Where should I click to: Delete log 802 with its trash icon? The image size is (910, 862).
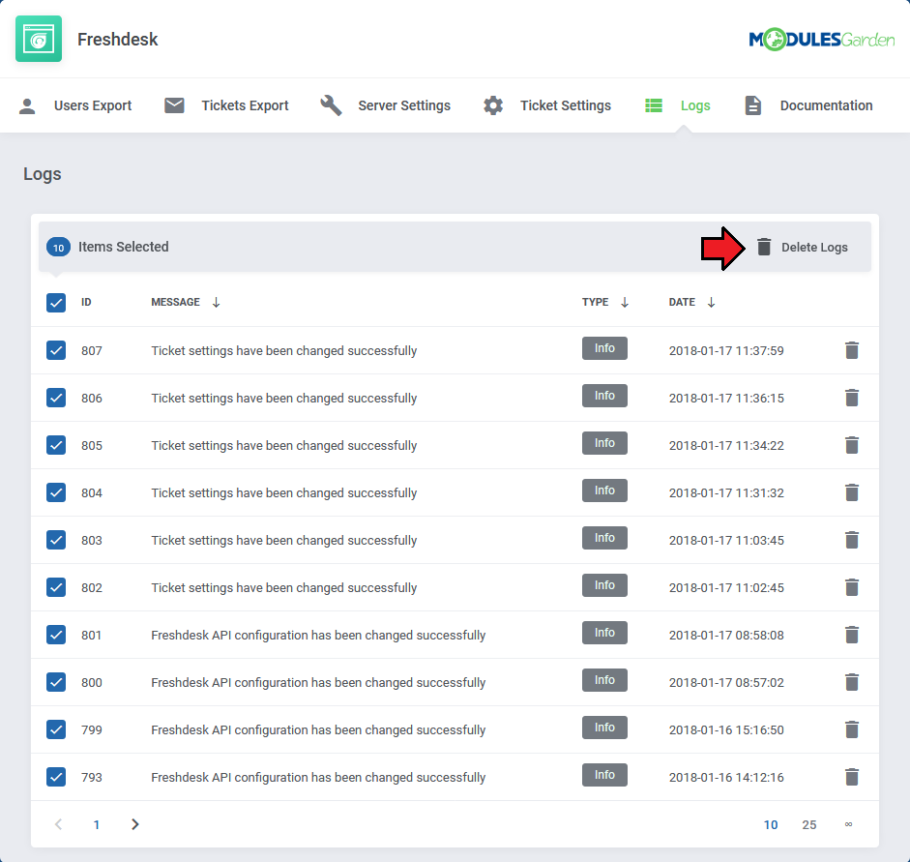coord(851,587)
